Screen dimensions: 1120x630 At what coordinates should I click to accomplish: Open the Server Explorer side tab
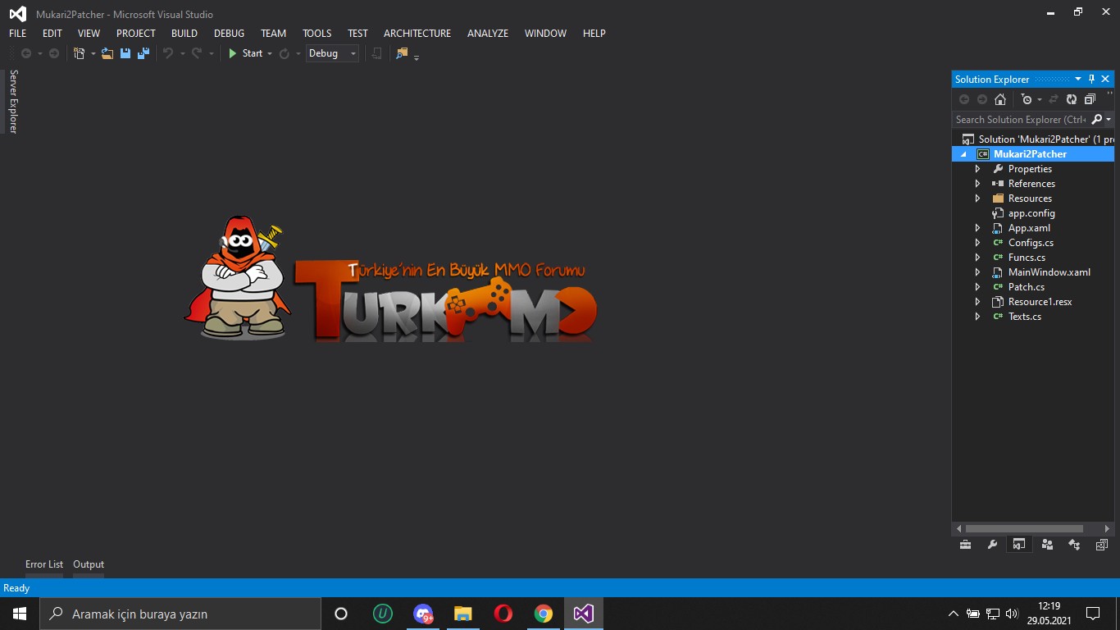click(x=13, y=101)
